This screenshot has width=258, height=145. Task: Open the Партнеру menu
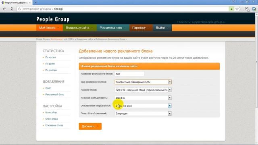(x=141, y=28)
